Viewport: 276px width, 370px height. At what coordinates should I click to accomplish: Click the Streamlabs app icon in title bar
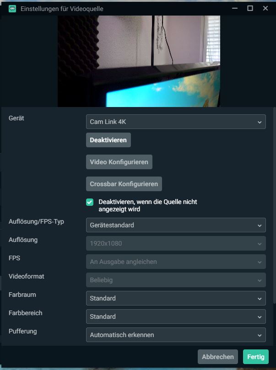(12, 8)
